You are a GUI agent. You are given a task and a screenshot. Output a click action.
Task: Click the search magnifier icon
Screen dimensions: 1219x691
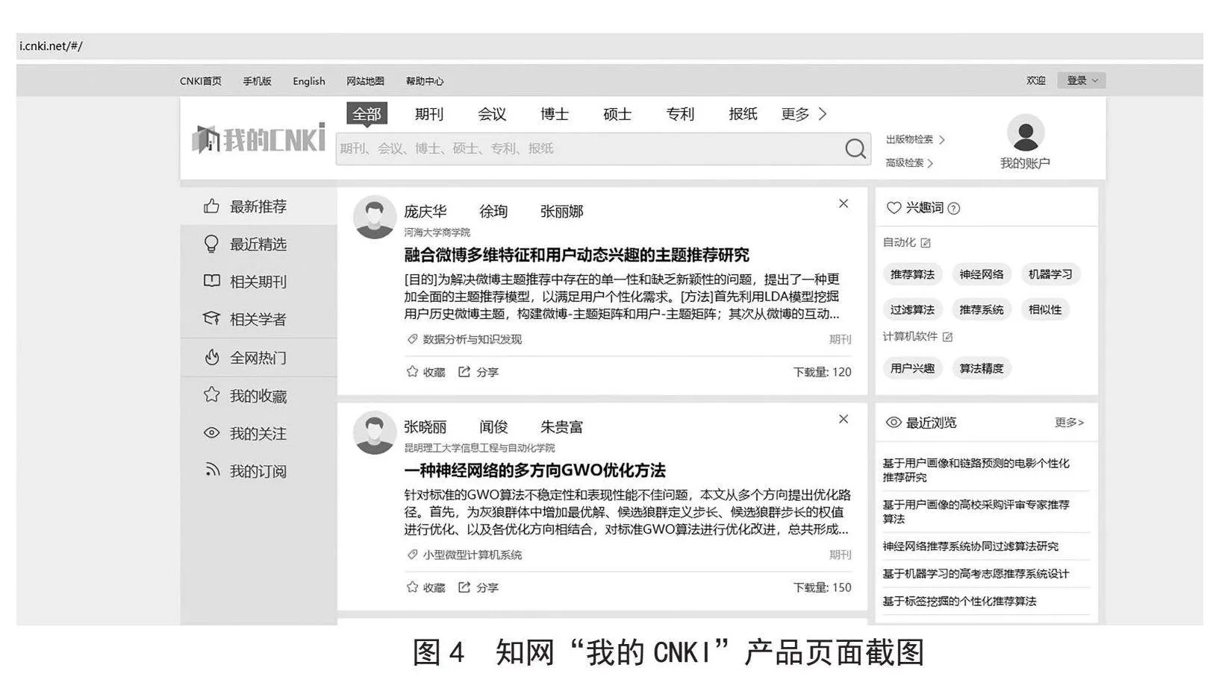tap(855, 148)
